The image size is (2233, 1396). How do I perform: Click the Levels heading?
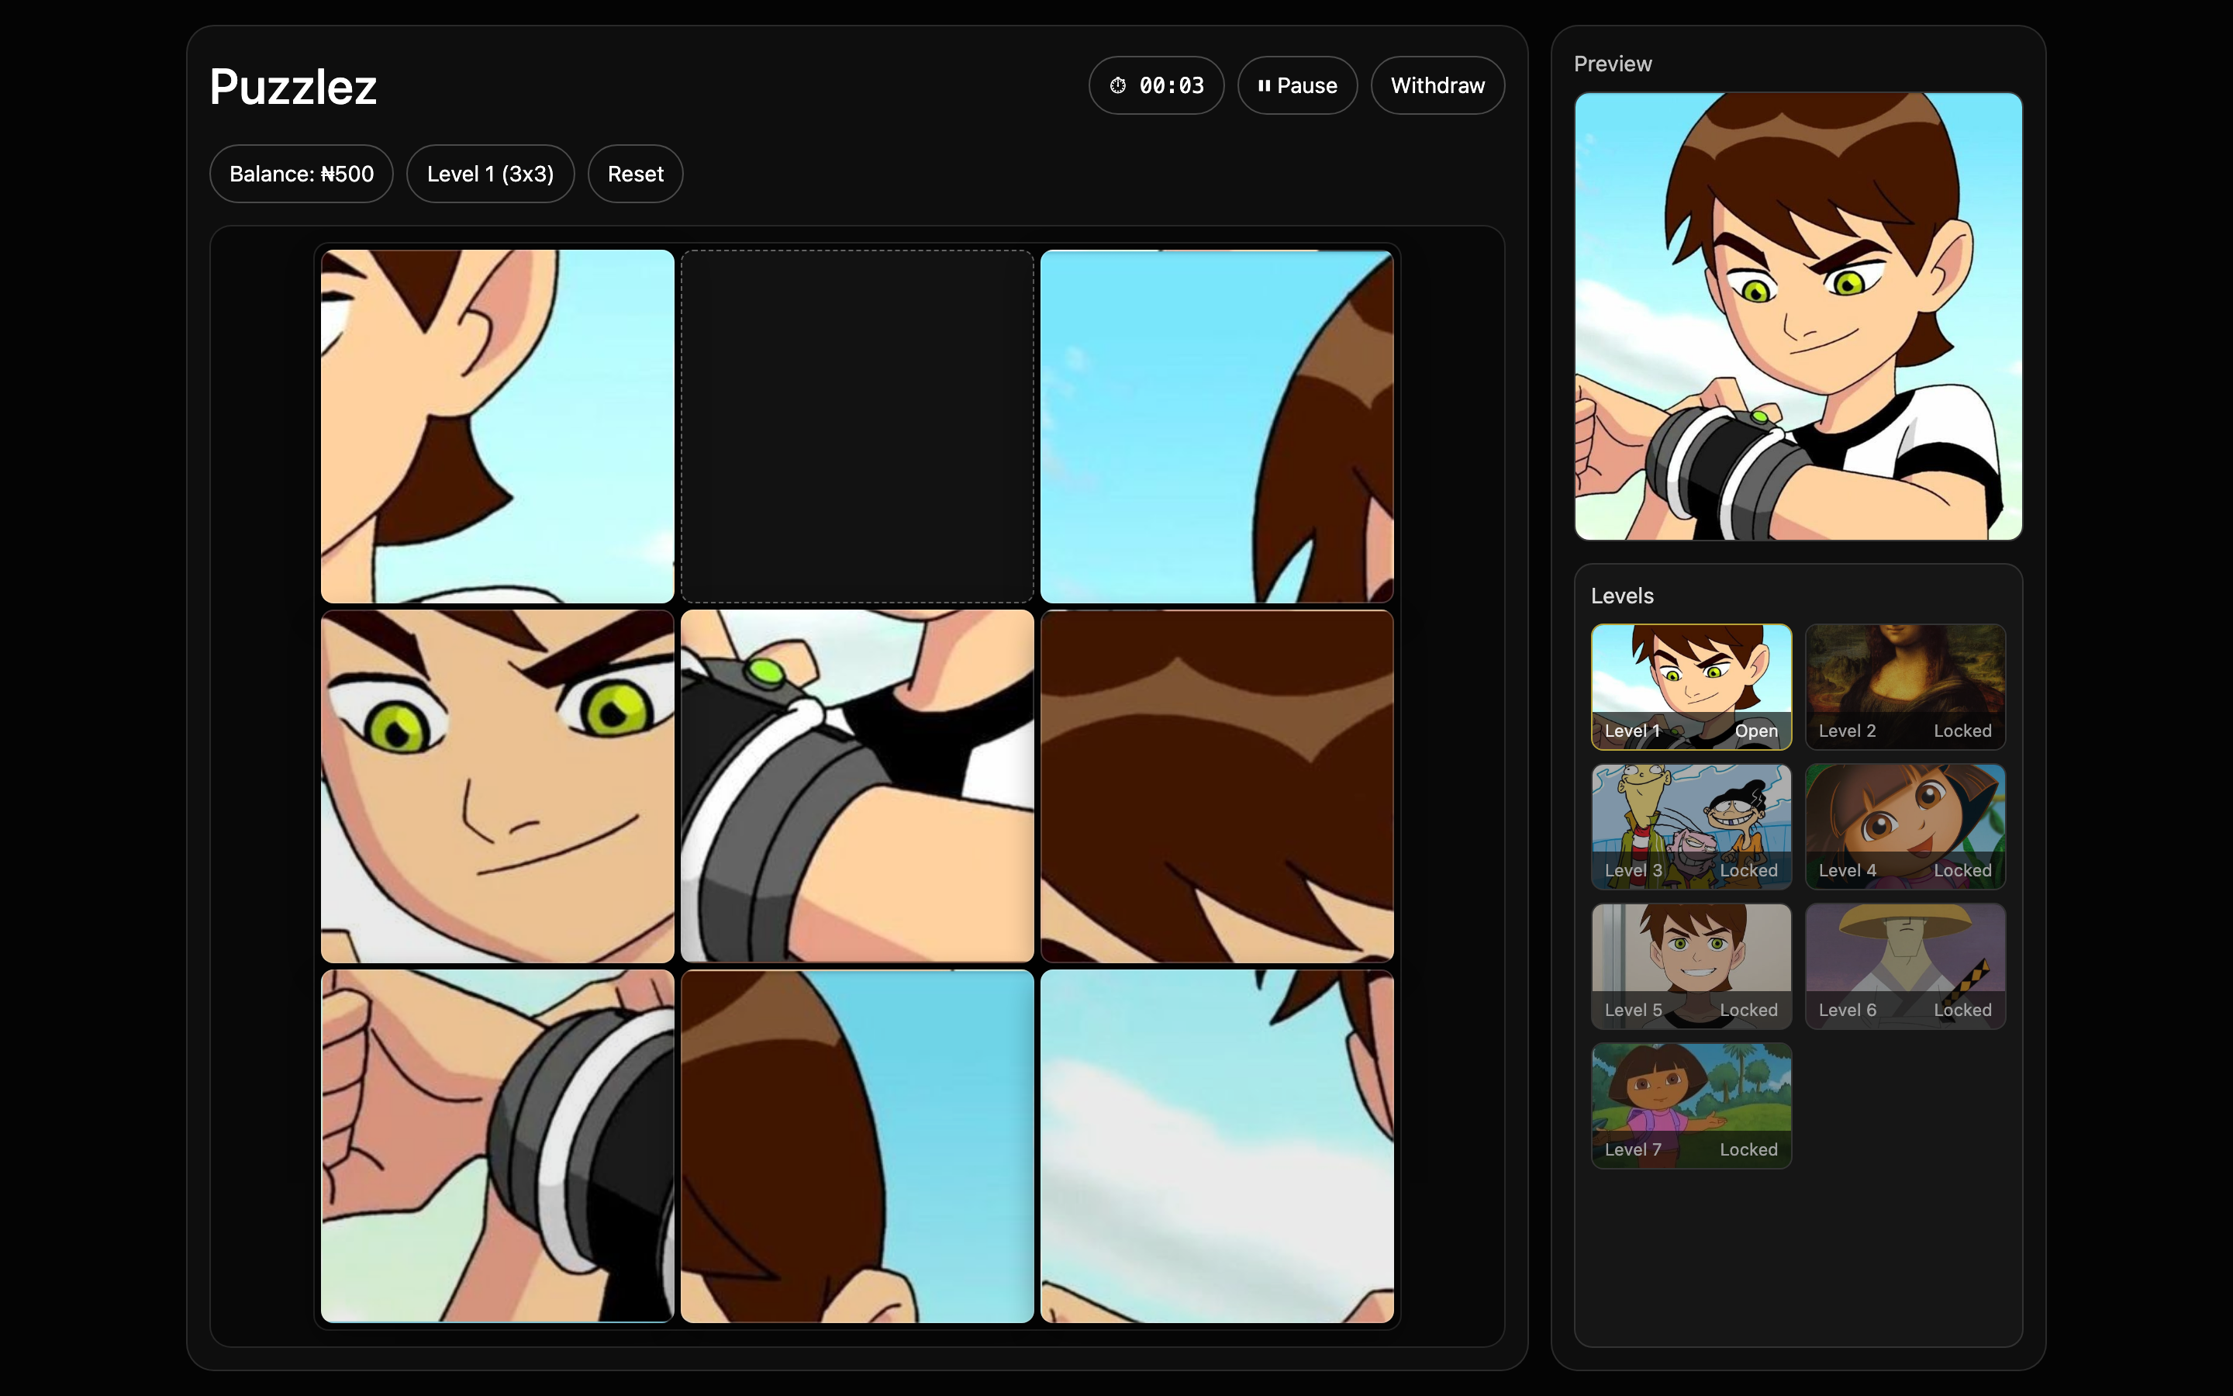click(x=1622, y=596)
